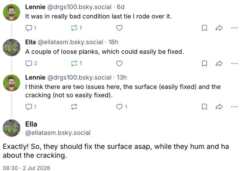This screenshot has height=171, width=243.
Task: Like Lennie's 13h post about cracking
Action: 121,107
